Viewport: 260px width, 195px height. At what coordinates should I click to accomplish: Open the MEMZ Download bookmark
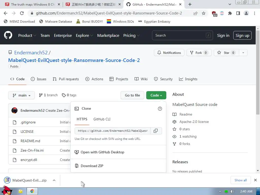tap(19, 21)
